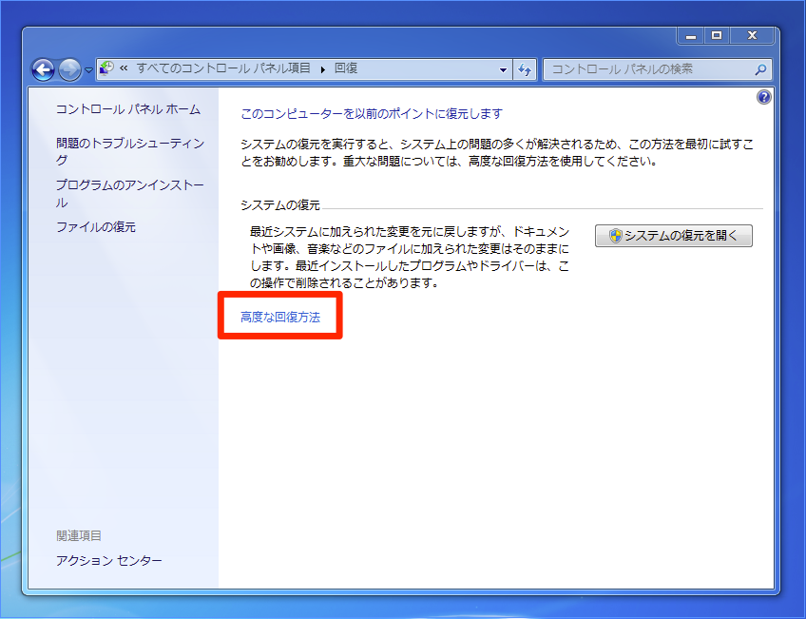Image resolution: width=806 pixels, height=619 pixels.
Task: Open the recent pages dropdown arrow
Action: [88, 70]
